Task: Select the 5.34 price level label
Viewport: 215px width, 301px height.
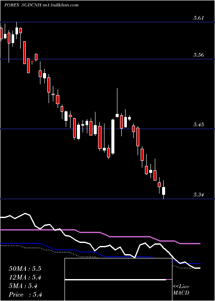Action: (x=199, y=195)
